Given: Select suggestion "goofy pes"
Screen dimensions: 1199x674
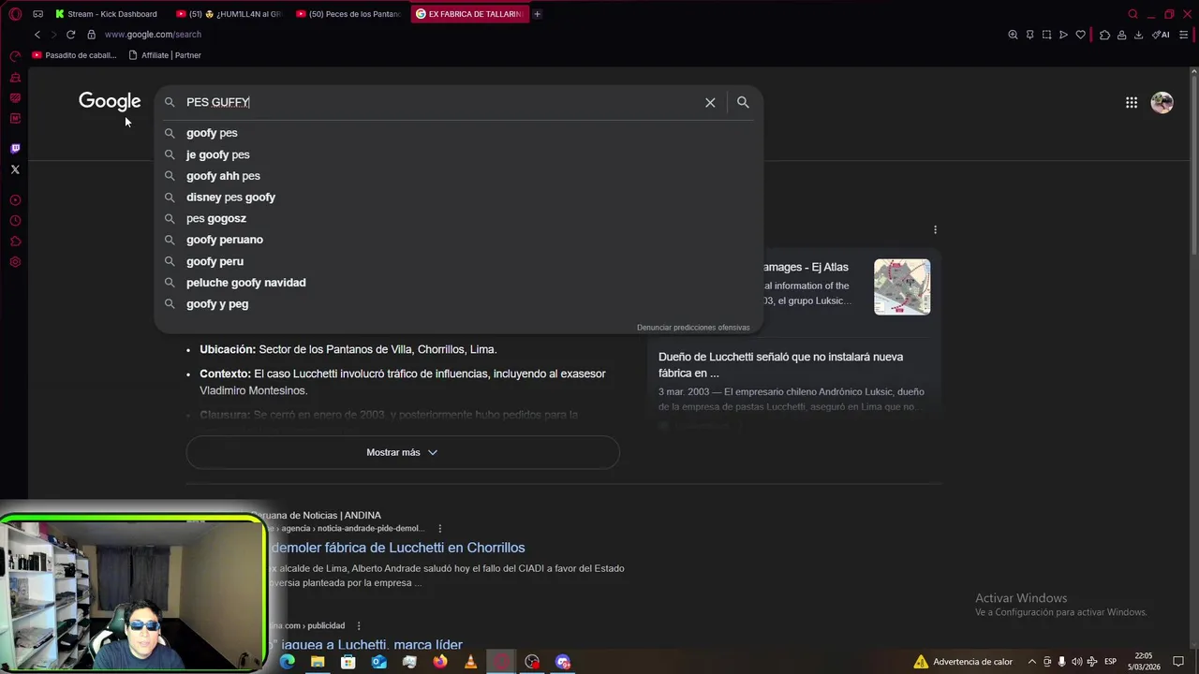Looking at the screenshot, I should pyautogui.click(x=459, y=133).
